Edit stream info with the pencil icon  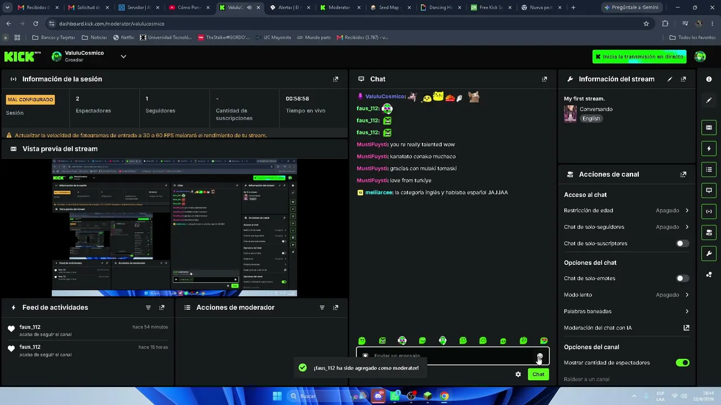click(x=670, y=79)
